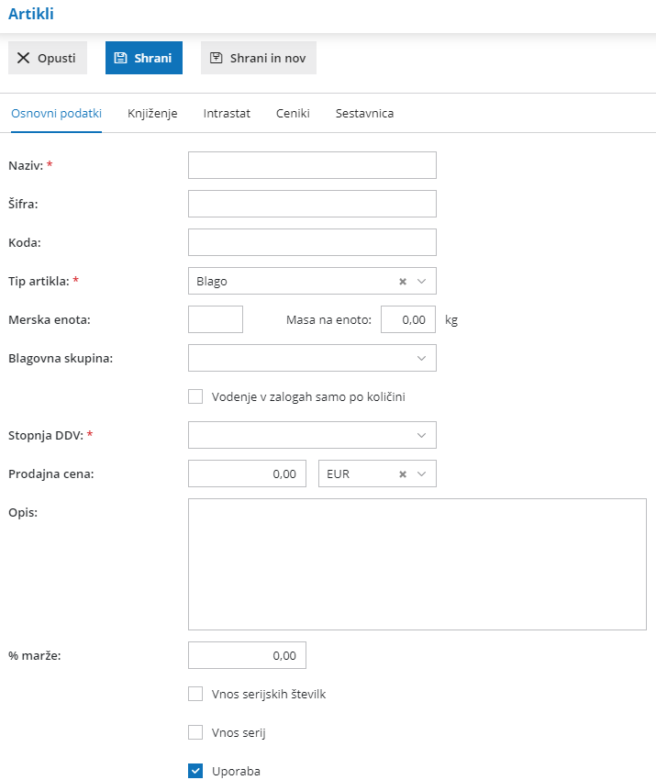Viewport: 656px width, 780px height.
Task: Click the floppy disk icon on Shrani
Action: pos(120,58)
